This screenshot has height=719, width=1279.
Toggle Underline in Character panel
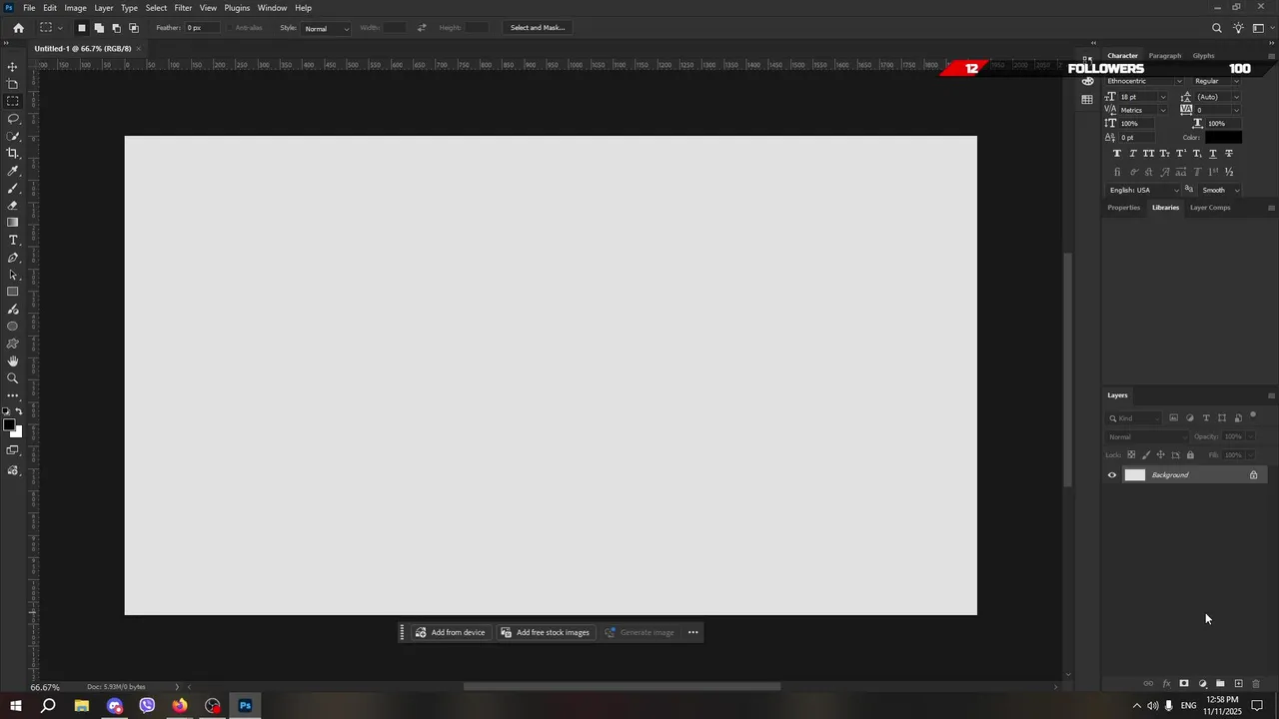(1213, 154)
